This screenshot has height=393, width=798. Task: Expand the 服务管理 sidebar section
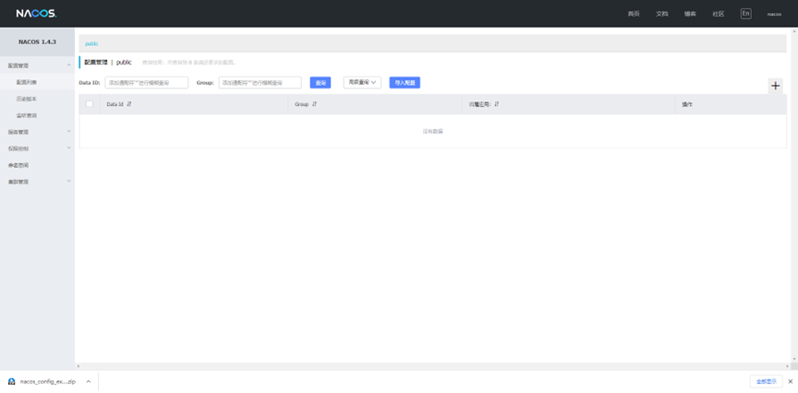(x=37, y=132)
